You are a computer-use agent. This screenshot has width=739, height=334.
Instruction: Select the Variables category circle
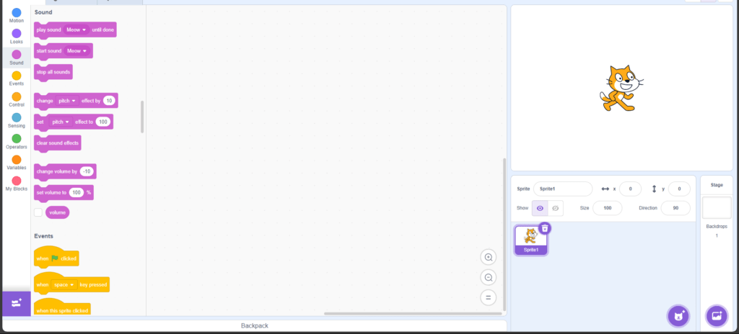pyautogui.click(x=17, y=160)
